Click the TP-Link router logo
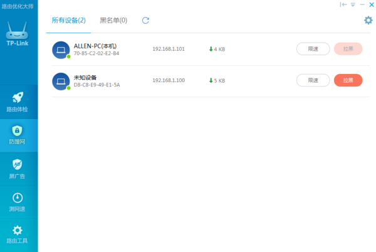This screenshot has width=376, height=252. click(17, 34)
